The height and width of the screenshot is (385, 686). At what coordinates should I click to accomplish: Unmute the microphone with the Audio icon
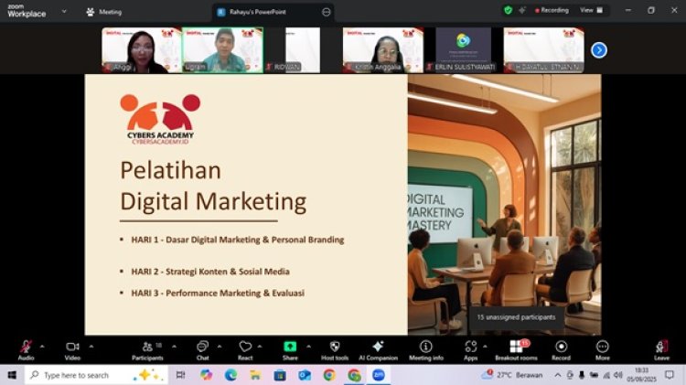coord(26,348)
